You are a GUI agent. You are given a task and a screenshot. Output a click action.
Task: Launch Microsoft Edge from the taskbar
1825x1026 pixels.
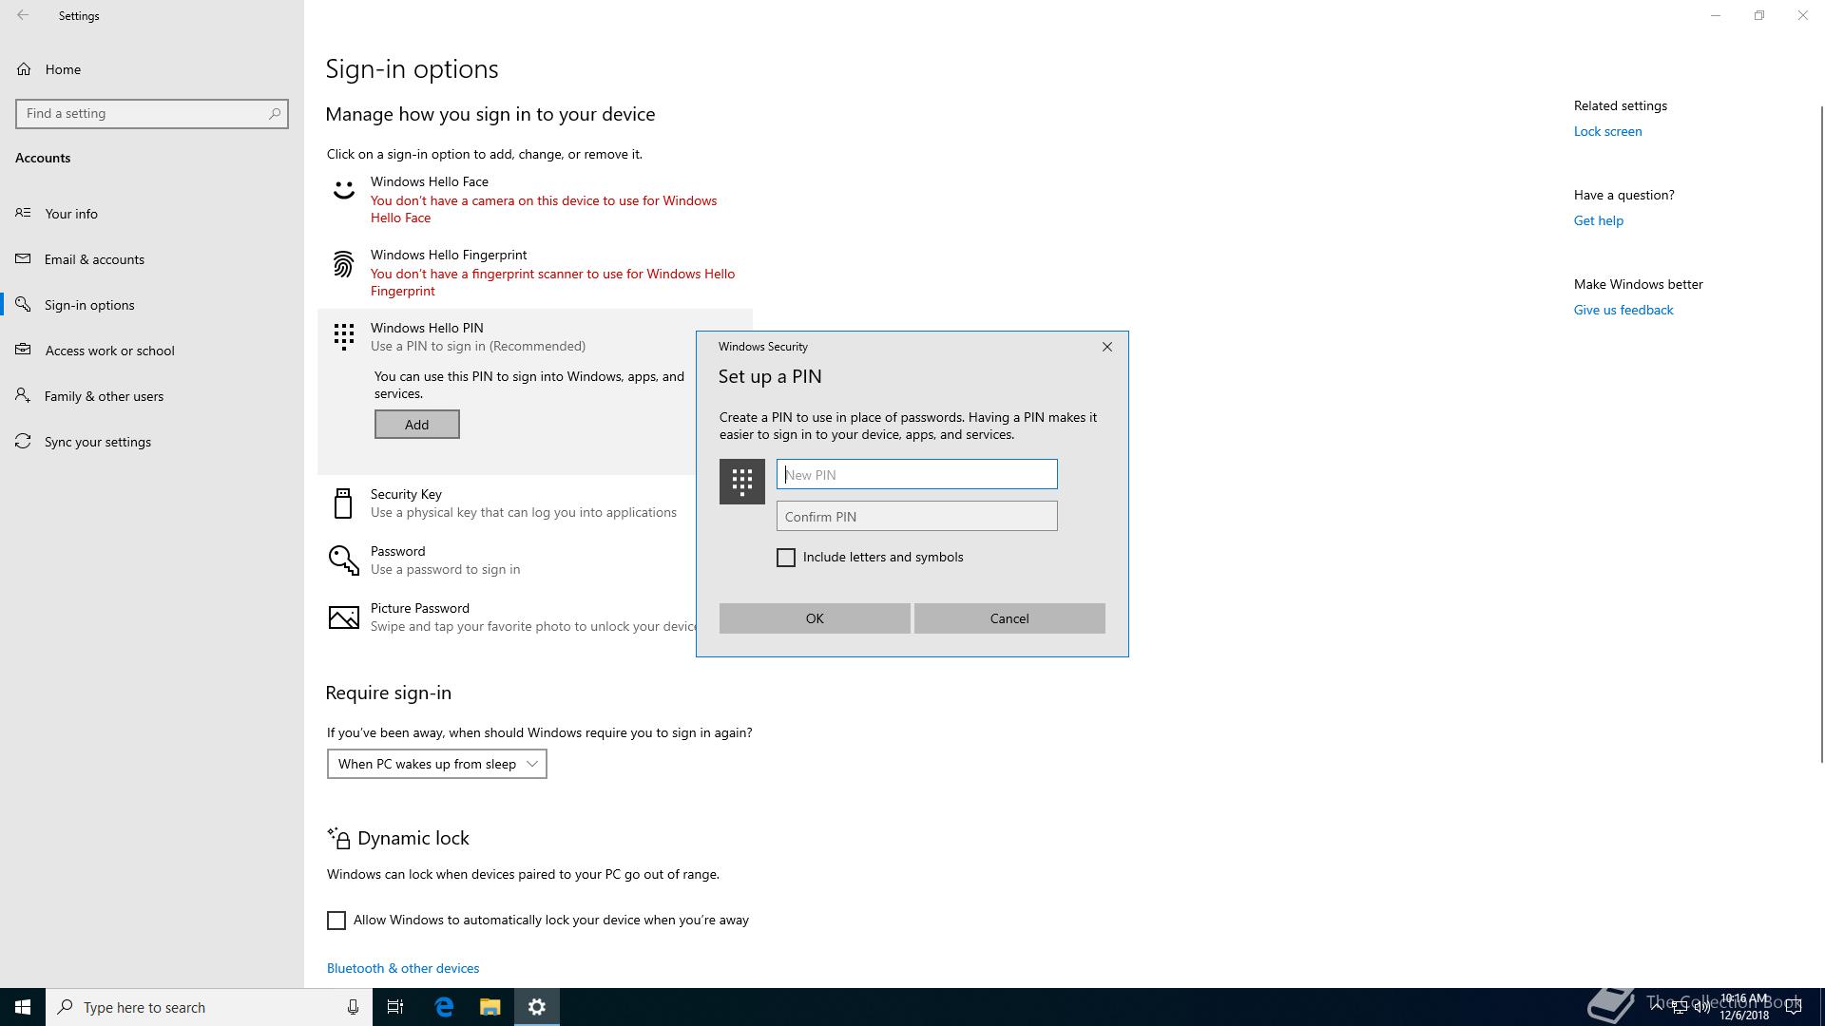(x=444, y=1007)
